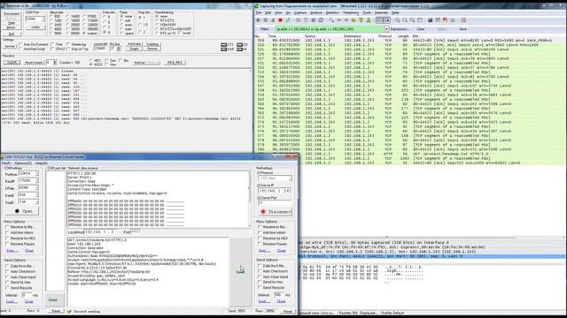The image size is (567, 318).
Task: Click Reset Counter button in Terminal
Action: [34, 63]
